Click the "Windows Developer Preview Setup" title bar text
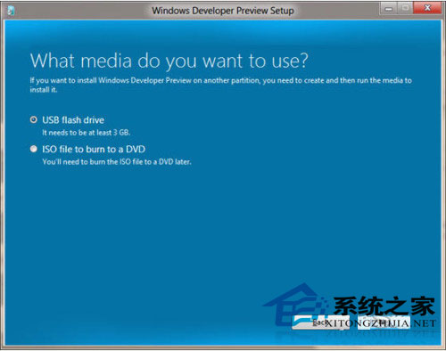The height and width of the screenshot is (351, 446). pyautogui.click(x=223, y=11)
